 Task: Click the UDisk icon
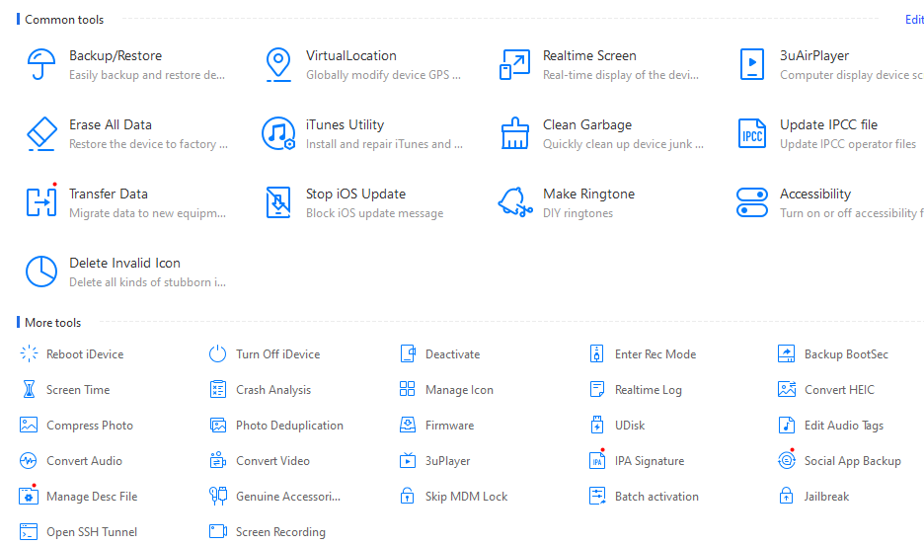click(x=597, y=425)
